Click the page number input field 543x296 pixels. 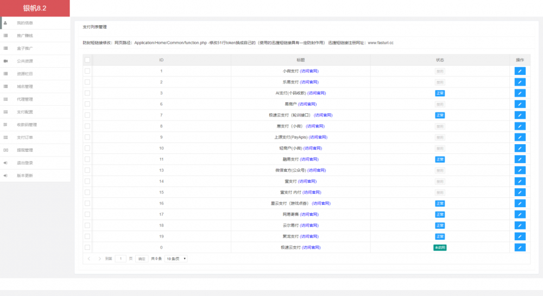coord(121,259)
